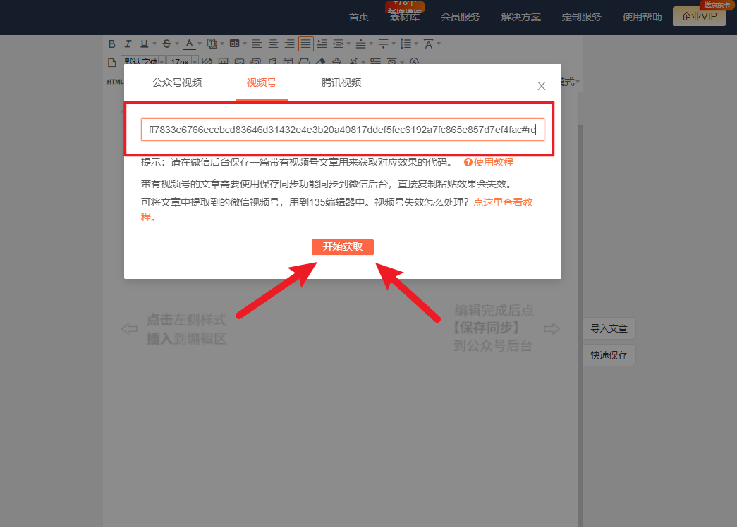This screenshot has width=737, height=527.
Task: Apply strikethrough formatting
Action: [166, 44]
